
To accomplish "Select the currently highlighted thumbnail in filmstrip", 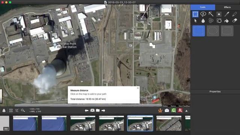I will pos(140,123).
